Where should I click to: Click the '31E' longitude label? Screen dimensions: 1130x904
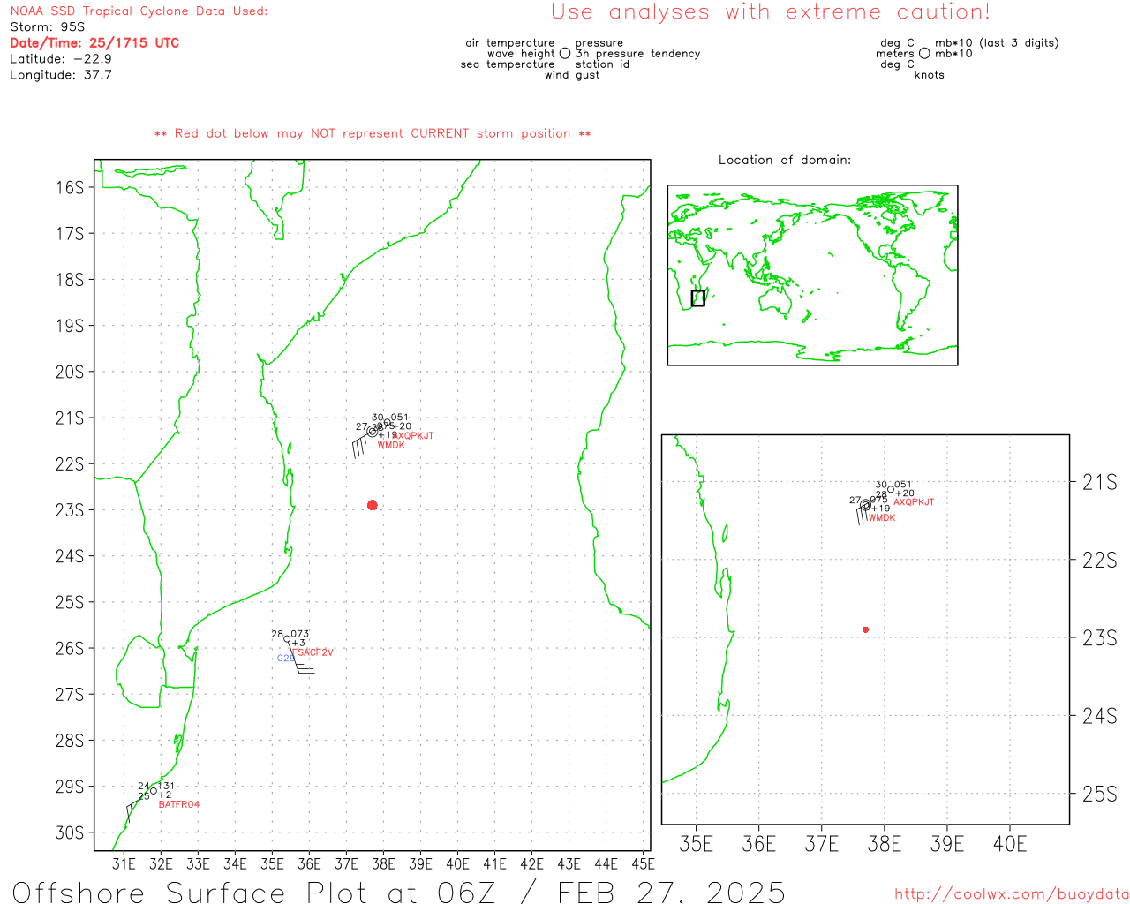coord(124,863)
